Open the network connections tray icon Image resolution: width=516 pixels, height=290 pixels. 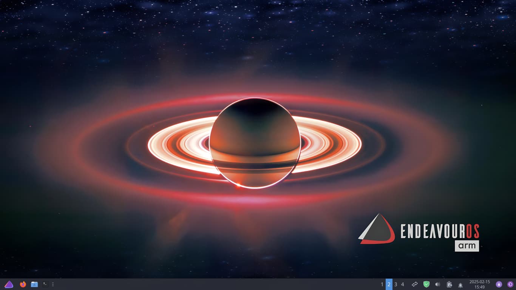[415, 284]
